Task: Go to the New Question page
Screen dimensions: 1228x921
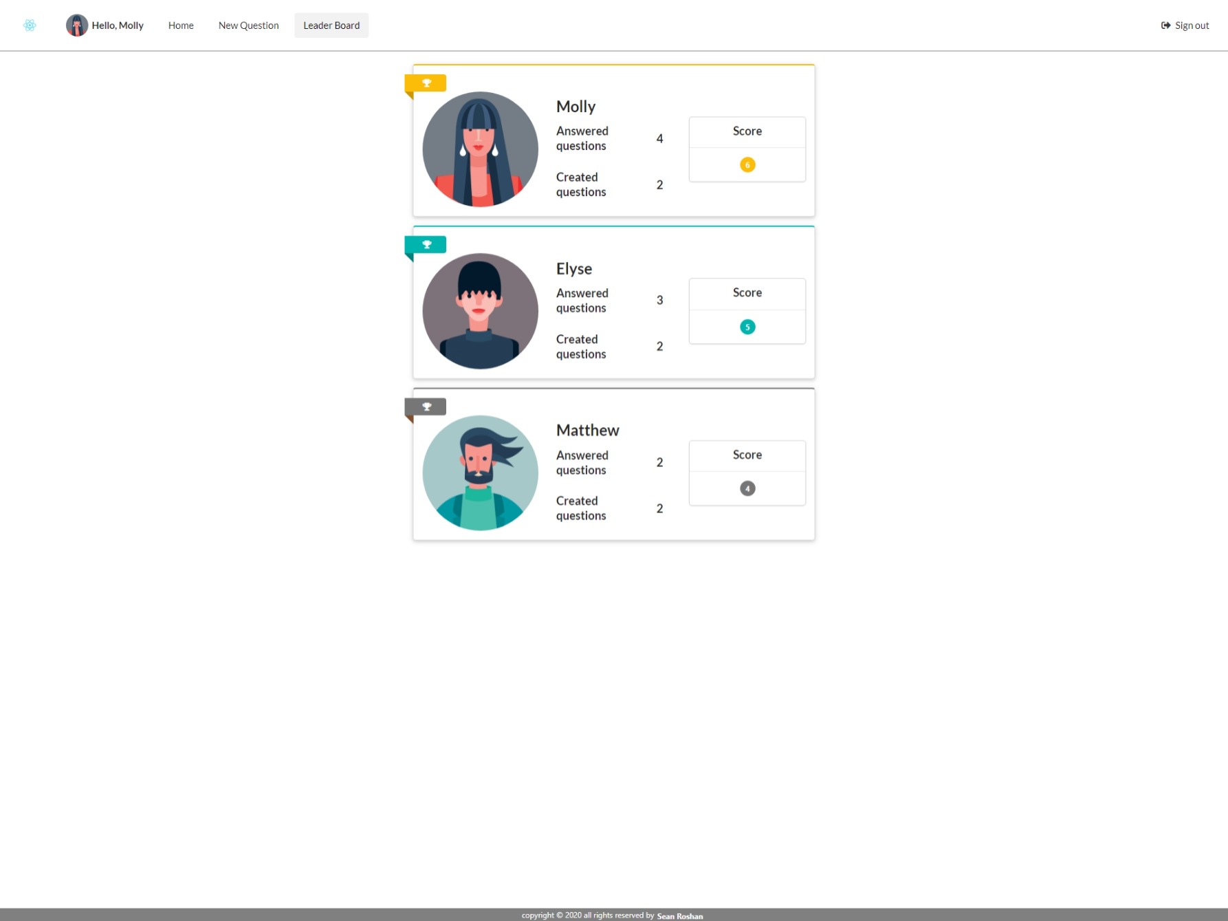Action: point(248,25)
